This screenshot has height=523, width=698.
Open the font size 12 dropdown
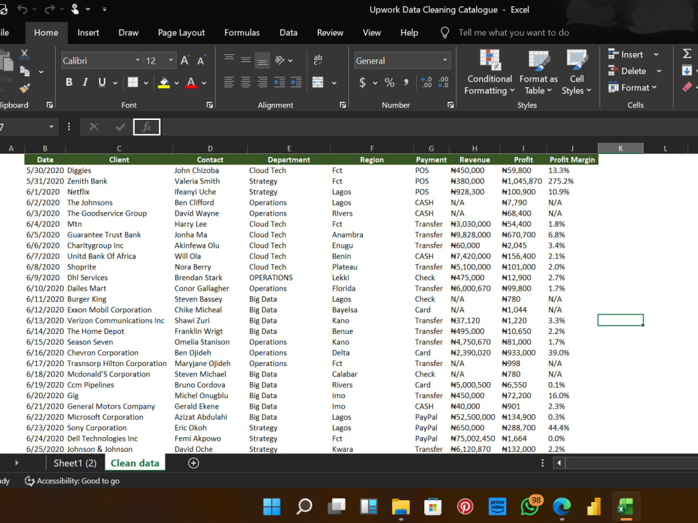tap(170, 61)
